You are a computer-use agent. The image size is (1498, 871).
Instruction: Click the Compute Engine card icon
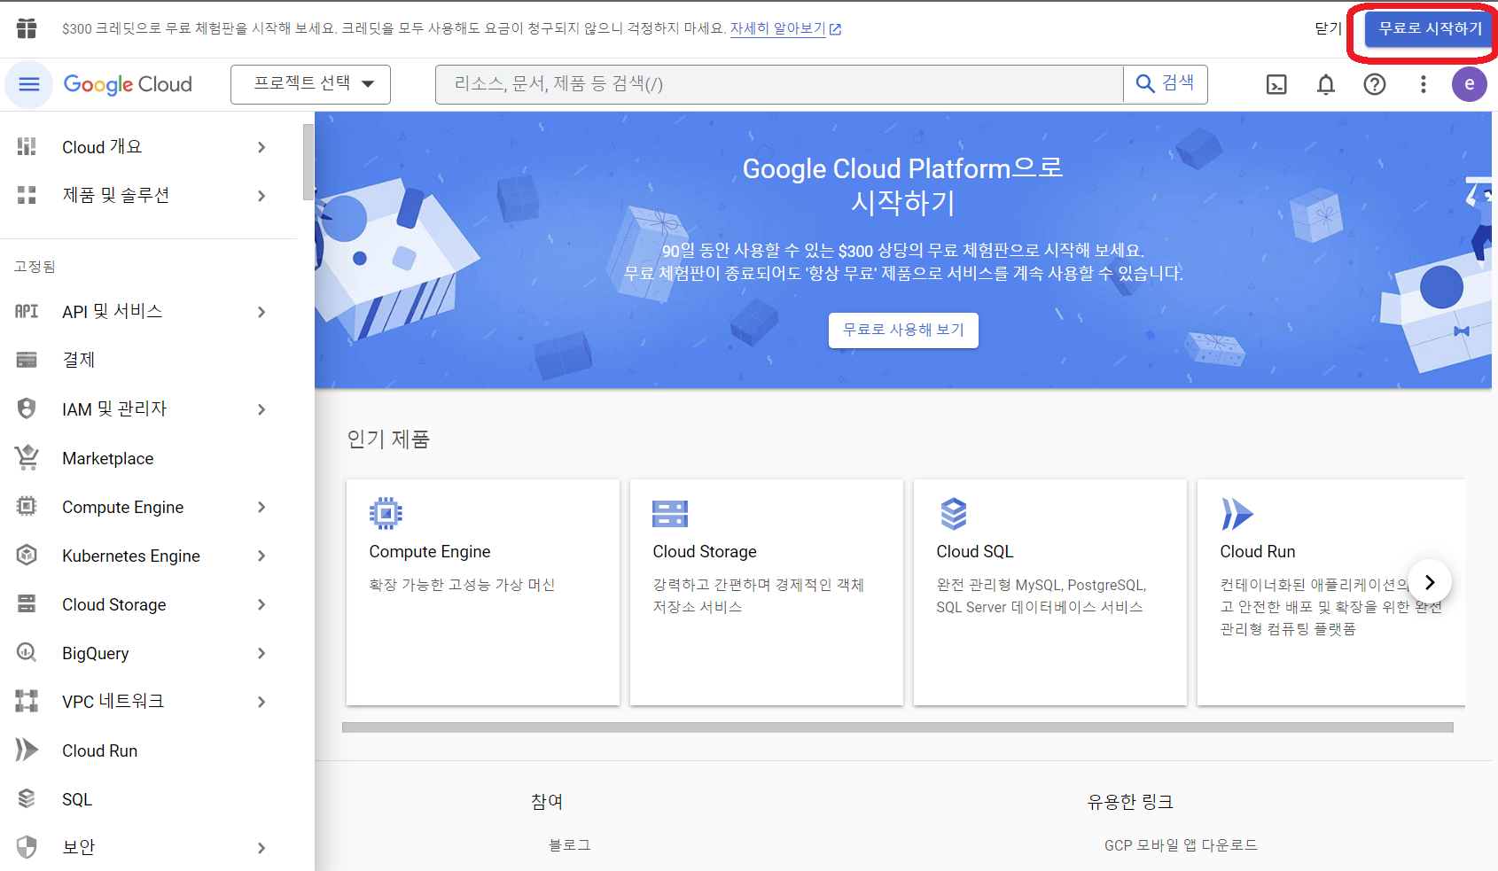[x=386, y=513]
